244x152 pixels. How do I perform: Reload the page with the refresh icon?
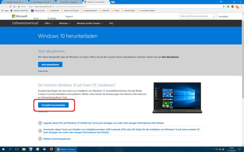coord(10,7)
